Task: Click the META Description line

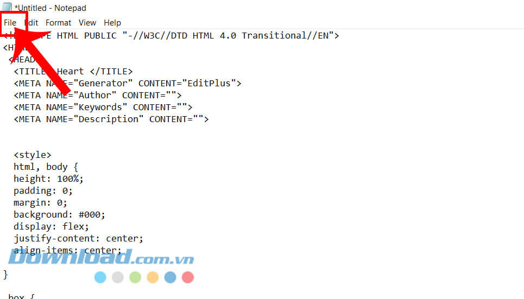Action: (x=111, y=119)
